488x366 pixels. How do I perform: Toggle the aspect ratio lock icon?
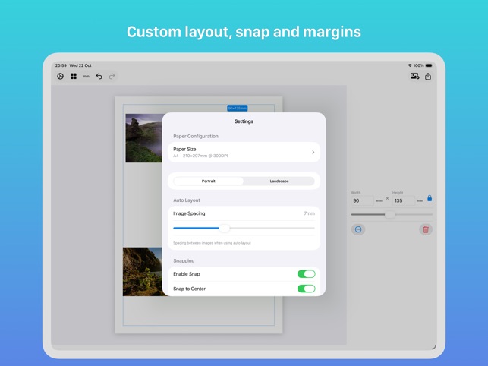[x=430, y=199]
